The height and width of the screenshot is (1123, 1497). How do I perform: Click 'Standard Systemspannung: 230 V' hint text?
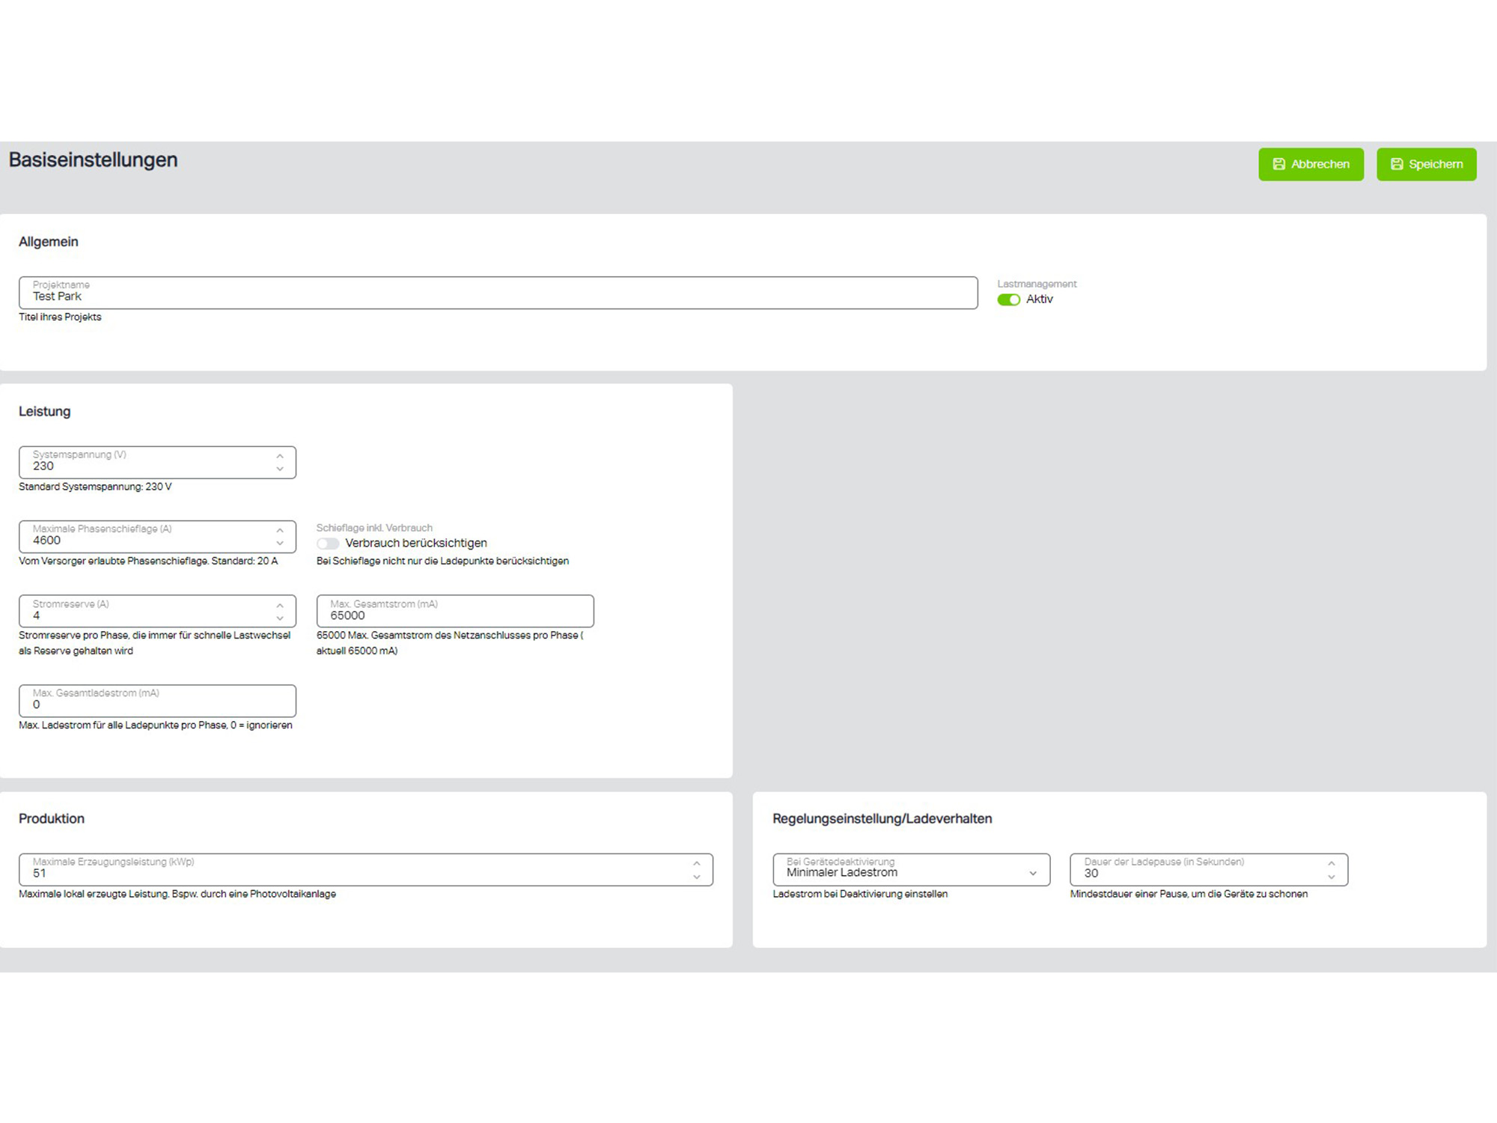pos(95,487)
